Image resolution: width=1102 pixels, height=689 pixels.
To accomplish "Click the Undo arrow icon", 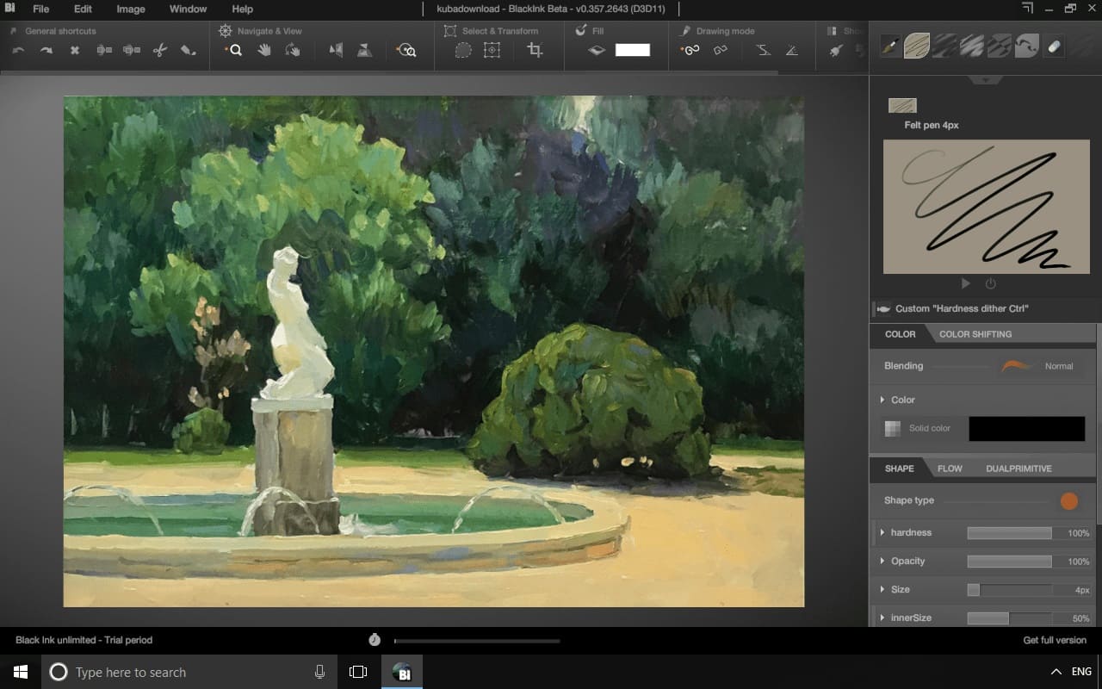I will (19, 50).
